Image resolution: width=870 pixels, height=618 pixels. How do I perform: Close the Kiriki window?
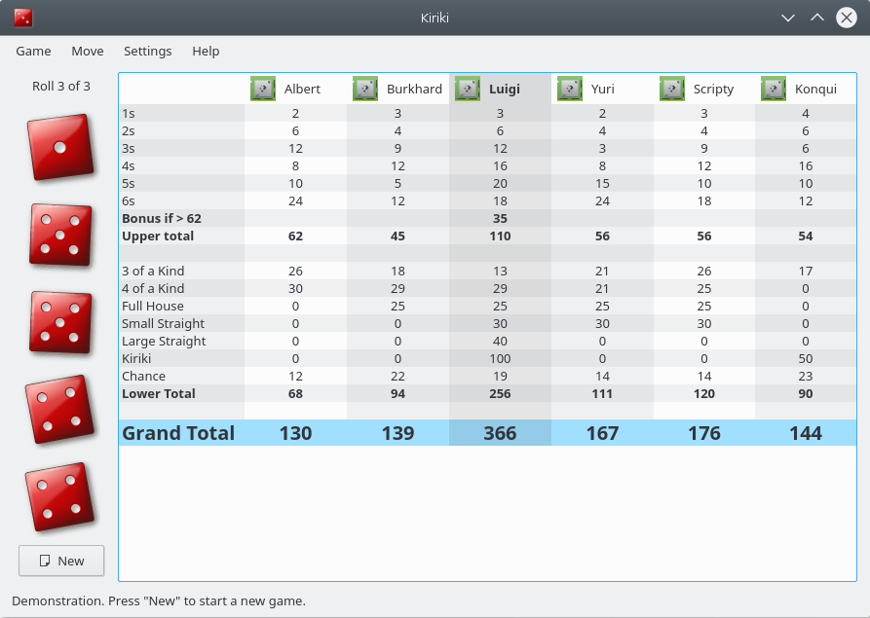pyautogui.click(x=847, y=18)
